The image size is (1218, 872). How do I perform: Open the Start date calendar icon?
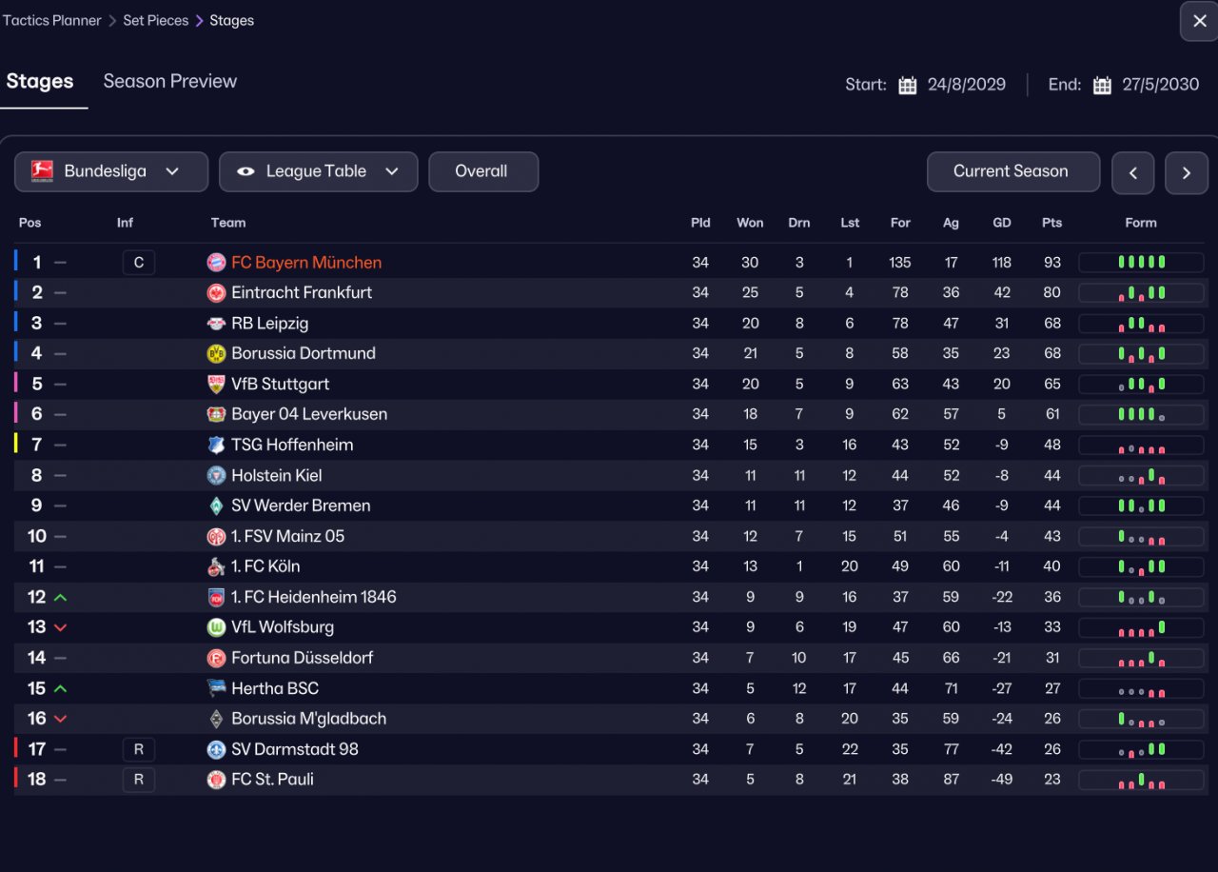point(908,85)
